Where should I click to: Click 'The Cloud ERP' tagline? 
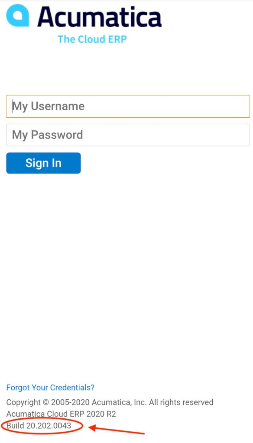pos(92,39)
